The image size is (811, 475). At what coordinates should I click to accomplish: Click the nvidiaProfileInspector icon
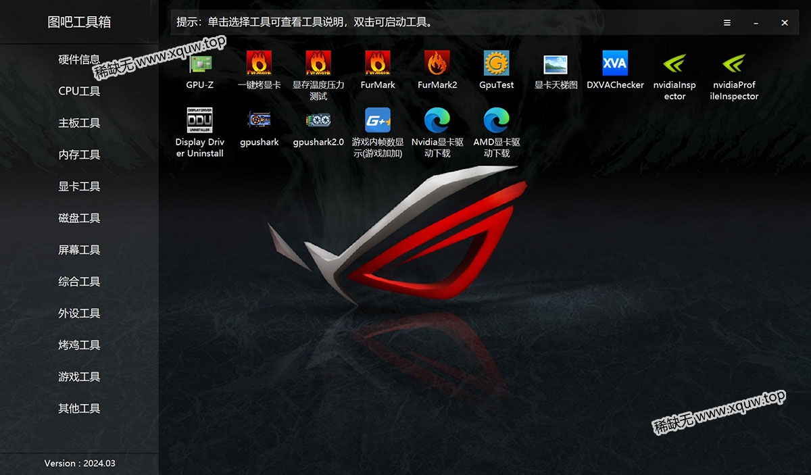tap(734, 64)
